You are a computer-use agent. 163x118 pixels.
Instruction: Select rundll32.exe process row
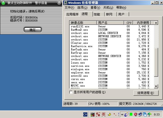pos(112,26)
